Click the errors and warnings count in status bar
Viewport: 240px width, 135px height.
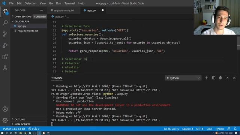click(34, 129)
